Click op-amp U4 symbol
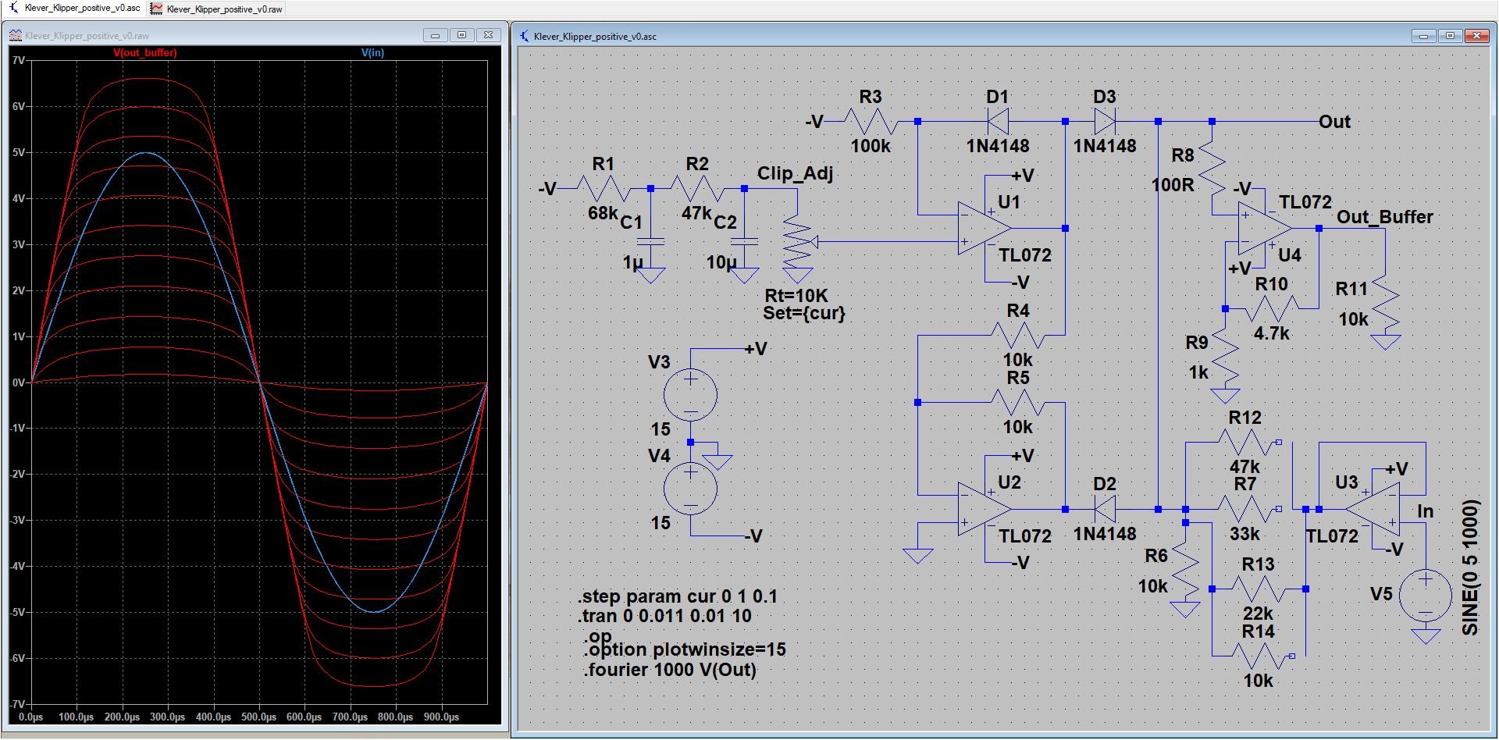This screenshot has width=1499, height=740. [1265, 229]
